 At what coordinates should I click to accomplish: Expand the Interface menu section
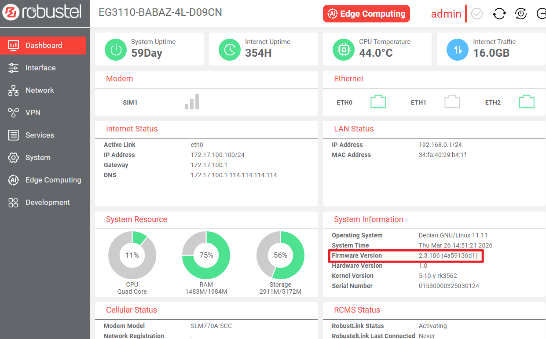click(x=40, y=68)
